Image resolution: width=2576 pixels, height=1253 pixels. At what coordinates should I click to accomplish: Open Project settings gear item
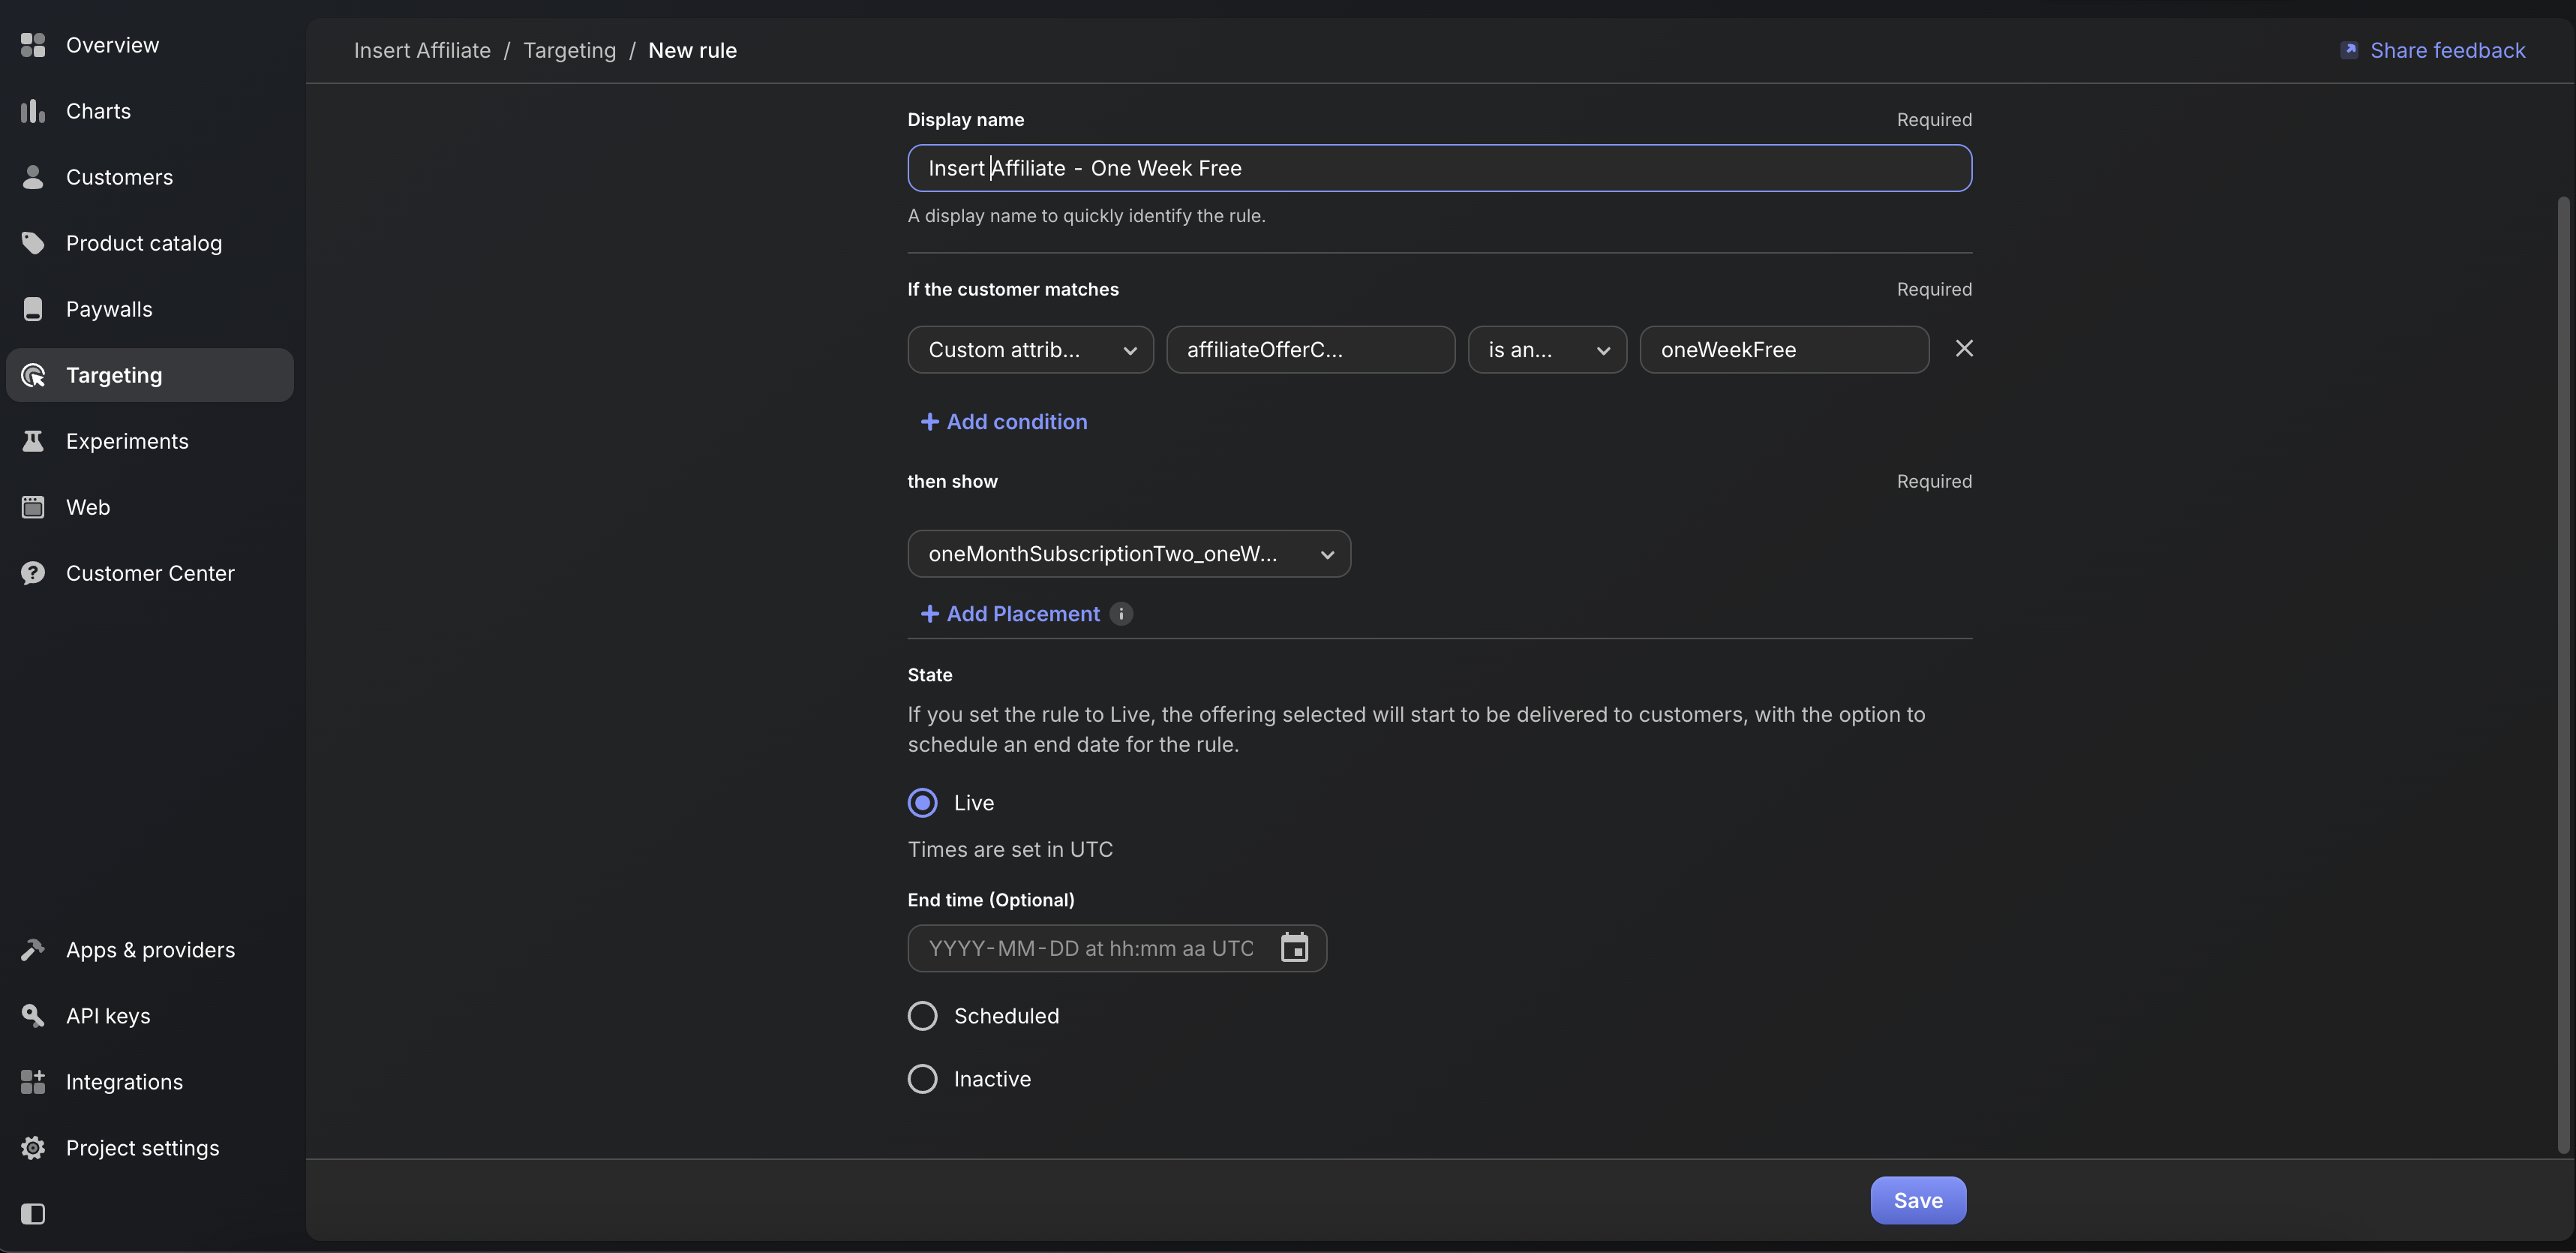pyautogui.click(x=142, y=1147)
